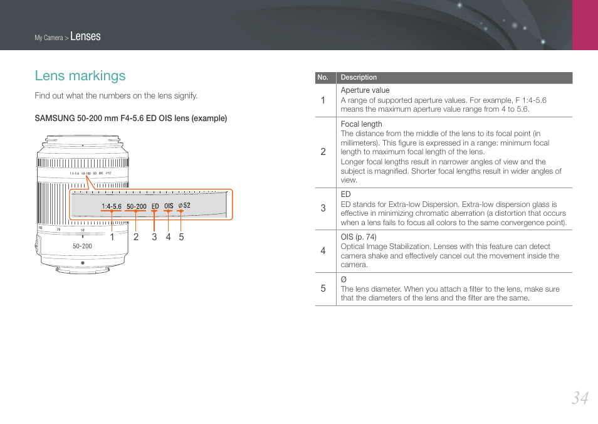Viewport: 598px width, 424px height.
Task: Click 'The lens diameter' description text
Action: pyautogui.click(x=450, y=294)
